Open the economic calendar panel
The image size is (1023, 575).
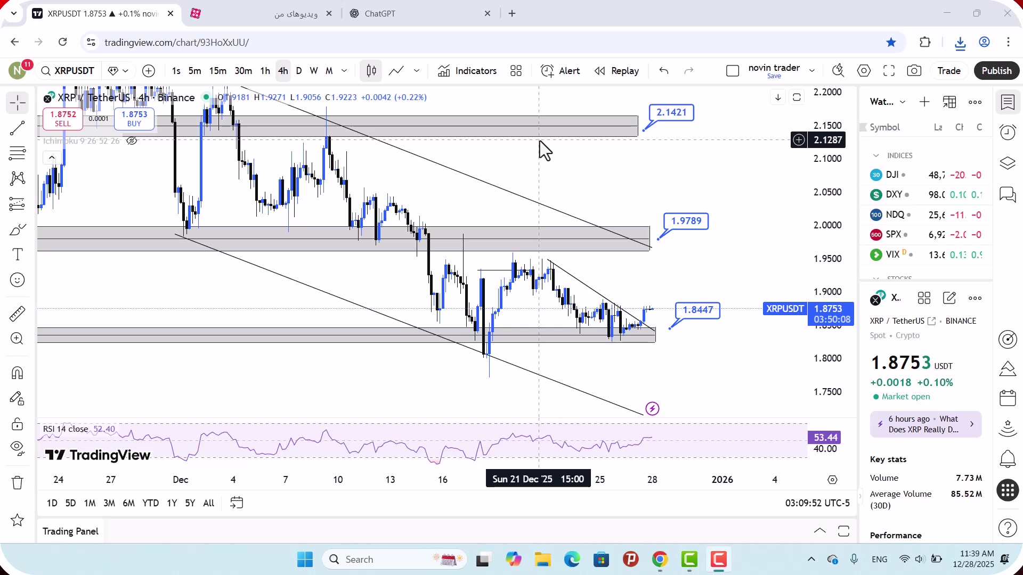(1008, 398)
